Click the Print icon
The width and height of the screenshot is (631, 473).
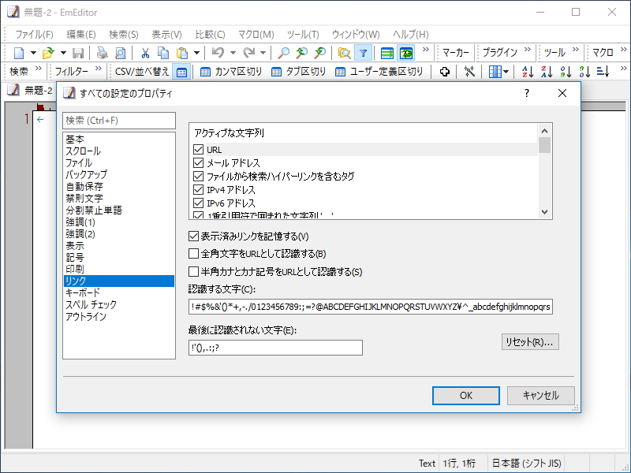coord(102,53)
